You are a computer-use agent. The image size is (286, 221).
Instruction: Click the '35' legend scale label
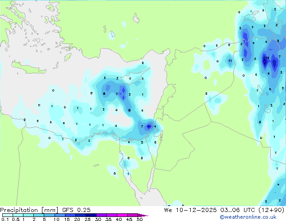point(109,219)
